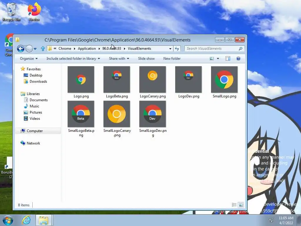Click the folder icon in address bar

pos(50,49)
